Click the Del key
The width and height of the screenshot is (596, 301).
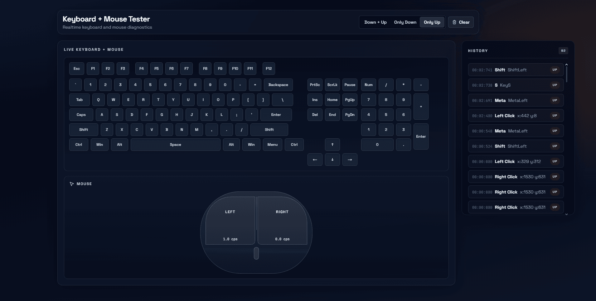[315, 115]
